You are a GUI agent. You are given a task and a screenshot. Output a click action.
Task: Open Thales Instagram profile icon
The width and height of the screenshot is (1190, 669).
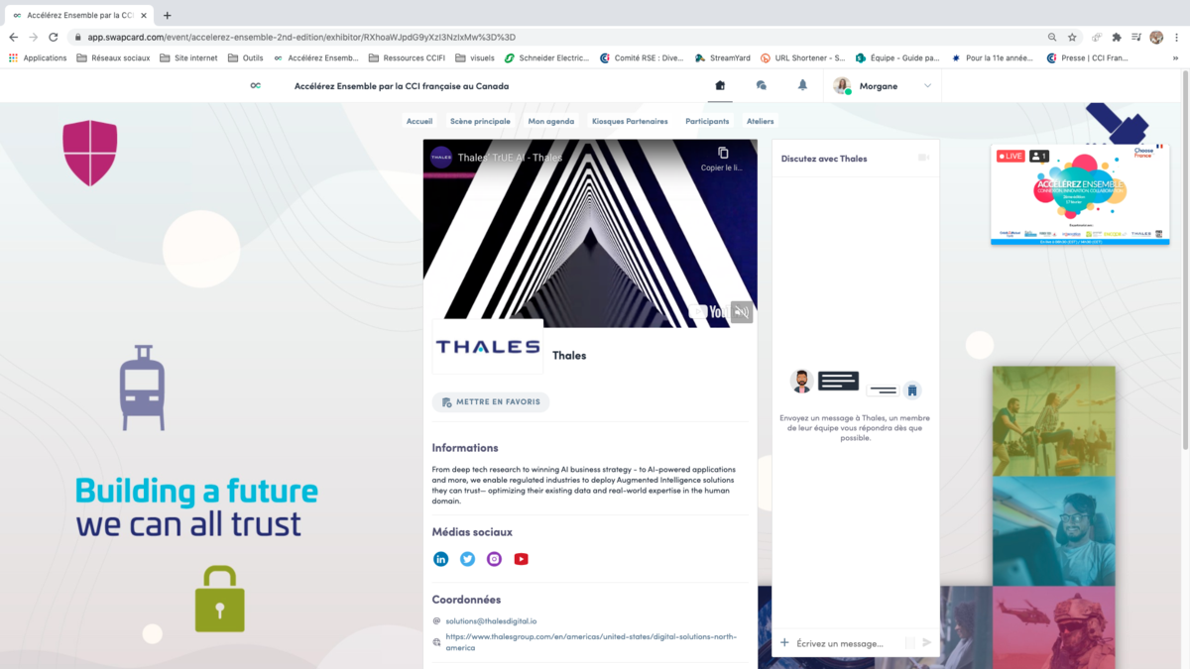tap(495, 559)
